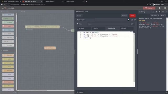Pick the inject node in palette
This screenshot has height=94, width=168.
tap(8, 15)
